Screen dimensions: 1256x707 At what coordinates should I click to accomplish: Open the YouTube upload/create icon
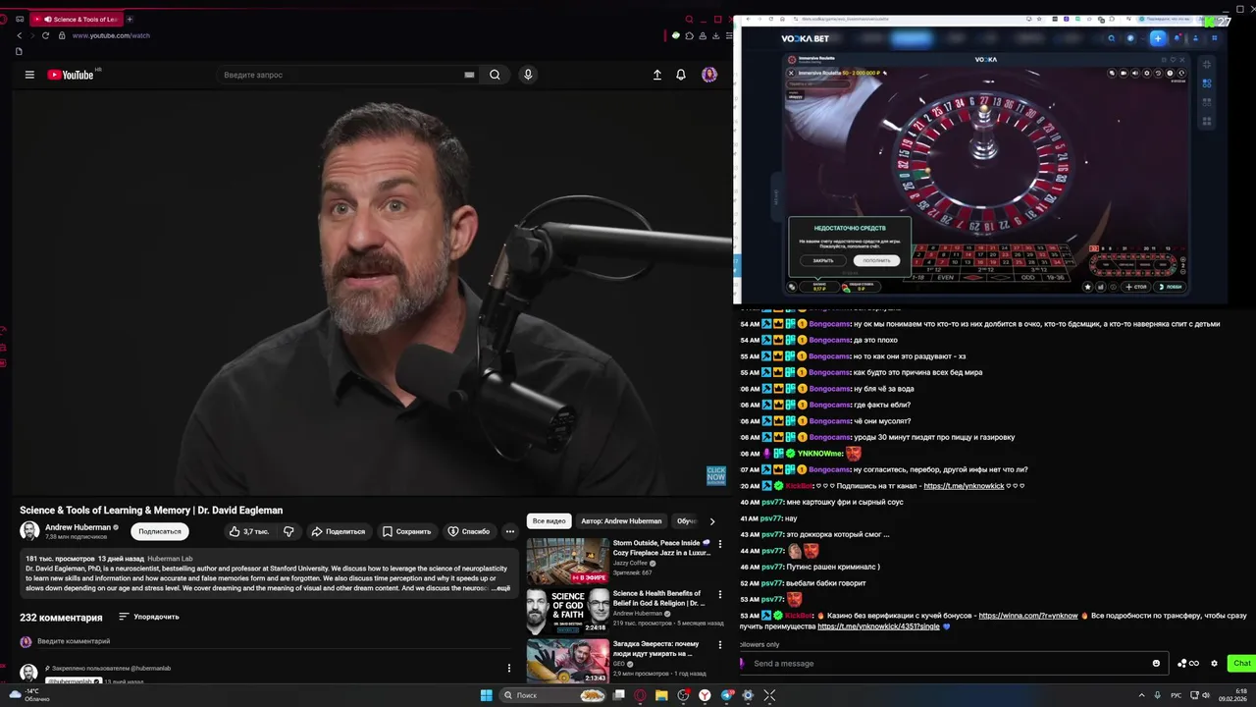click(x=657, y=75)
